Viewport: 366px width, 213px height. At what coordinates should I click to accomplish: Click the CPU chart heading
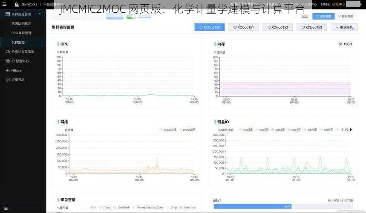click(x=64, y=44)
